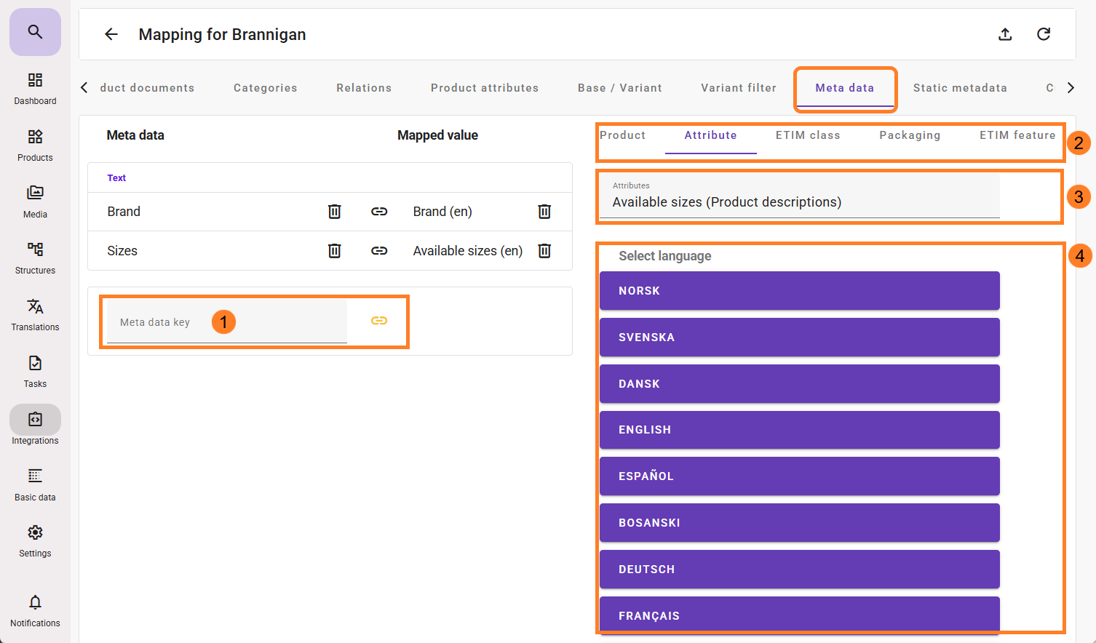This screenshot has width=1096, height=643.
Task: Choose the ENGLISH language button
Action: pos(799,430)
